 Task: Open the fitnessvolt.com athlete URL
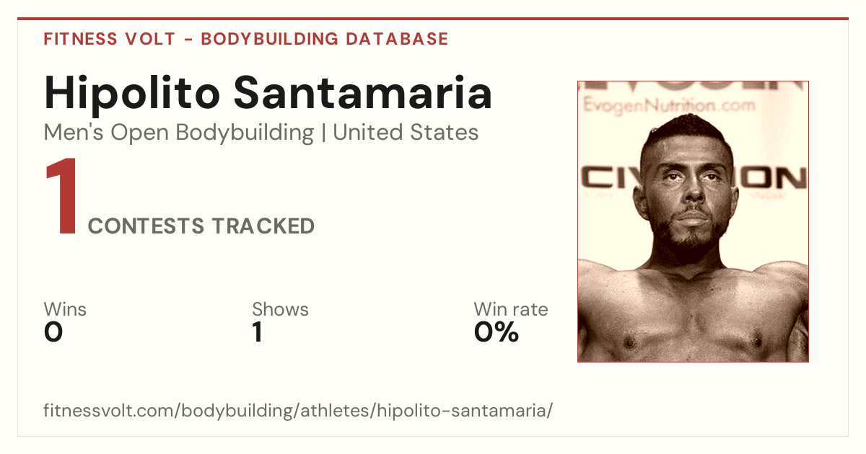pyautogui.click(x=298, y=411)
